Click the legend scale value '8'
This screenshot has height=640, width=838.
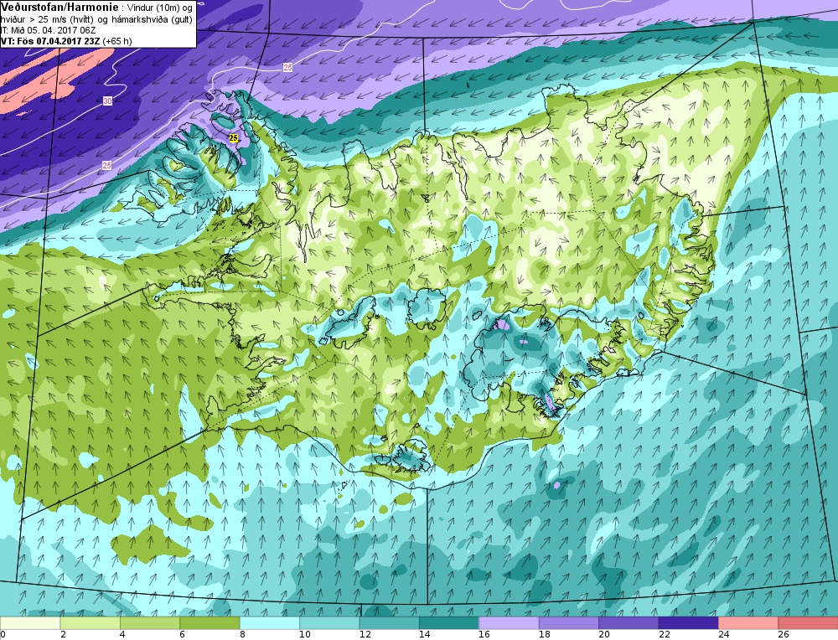click(243, 635)
